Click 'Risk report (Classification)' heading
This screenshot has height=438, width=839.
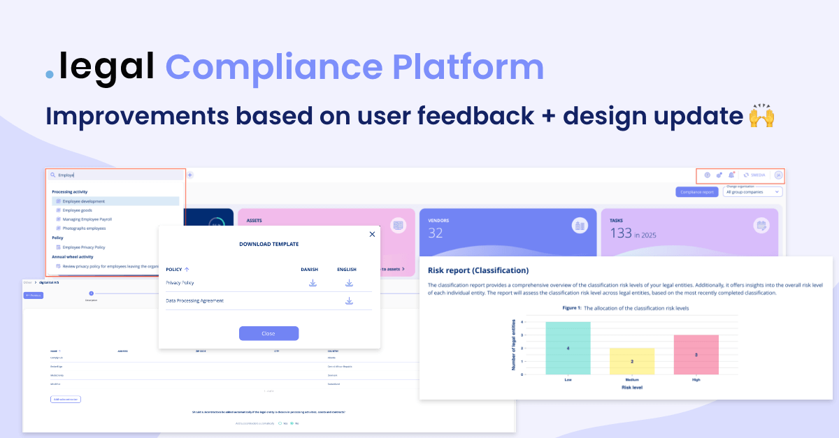click(478, 270)
